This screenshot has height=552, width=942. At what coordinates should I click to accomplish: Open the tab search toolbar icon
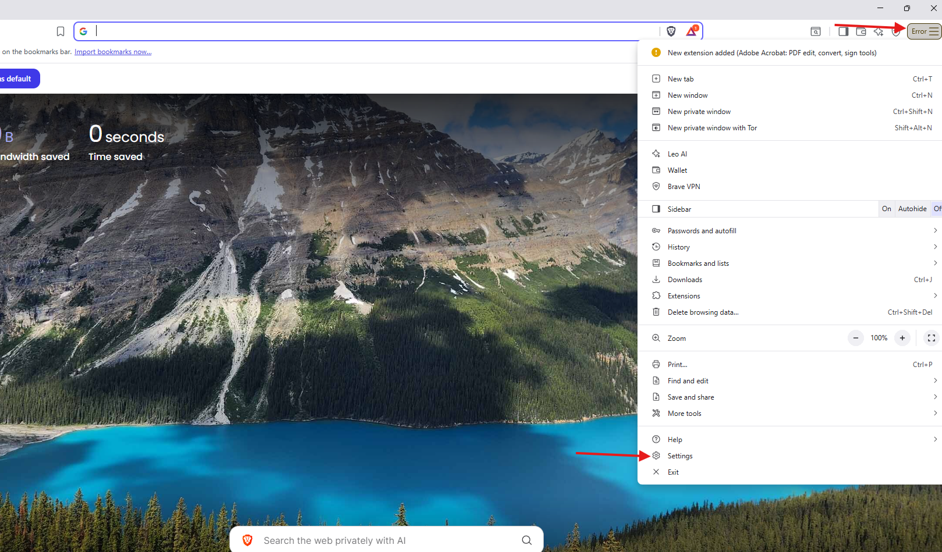click(816, 31)
